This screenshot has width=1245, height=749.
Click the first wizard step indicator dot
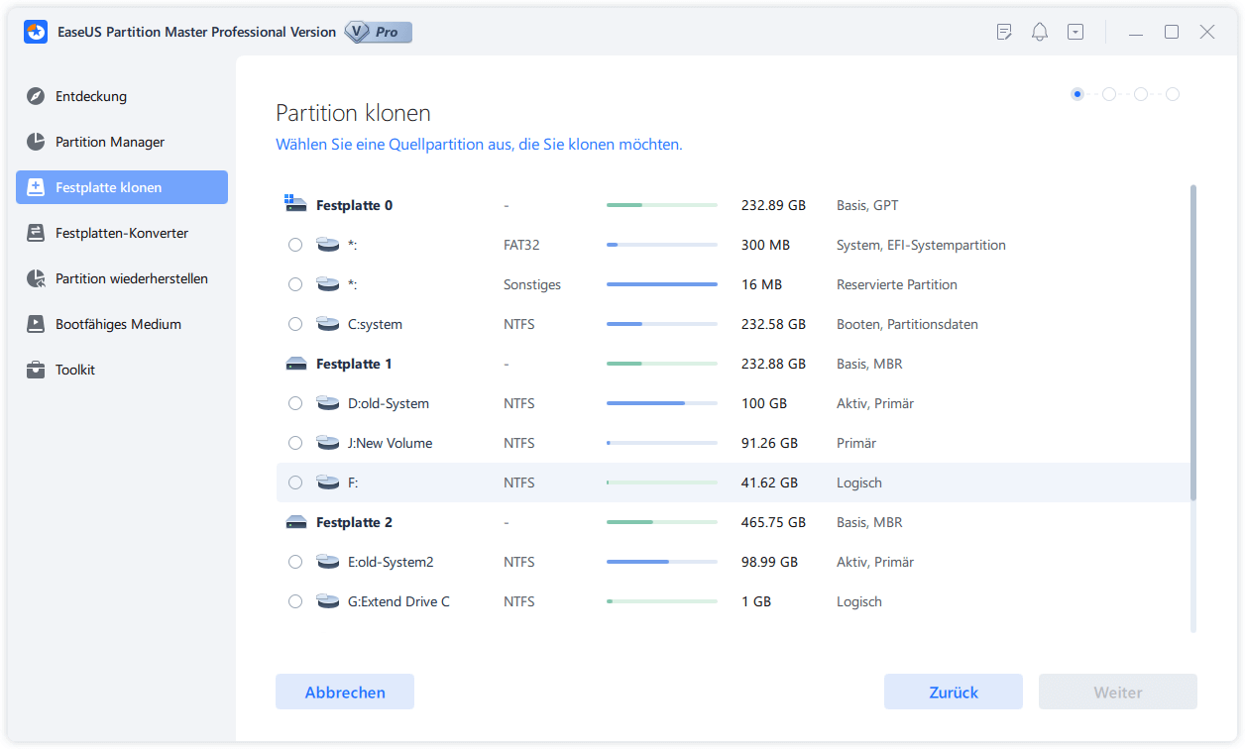[1077, 94]
